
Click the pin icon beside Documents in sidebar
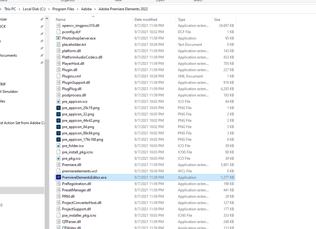[42, 55]
